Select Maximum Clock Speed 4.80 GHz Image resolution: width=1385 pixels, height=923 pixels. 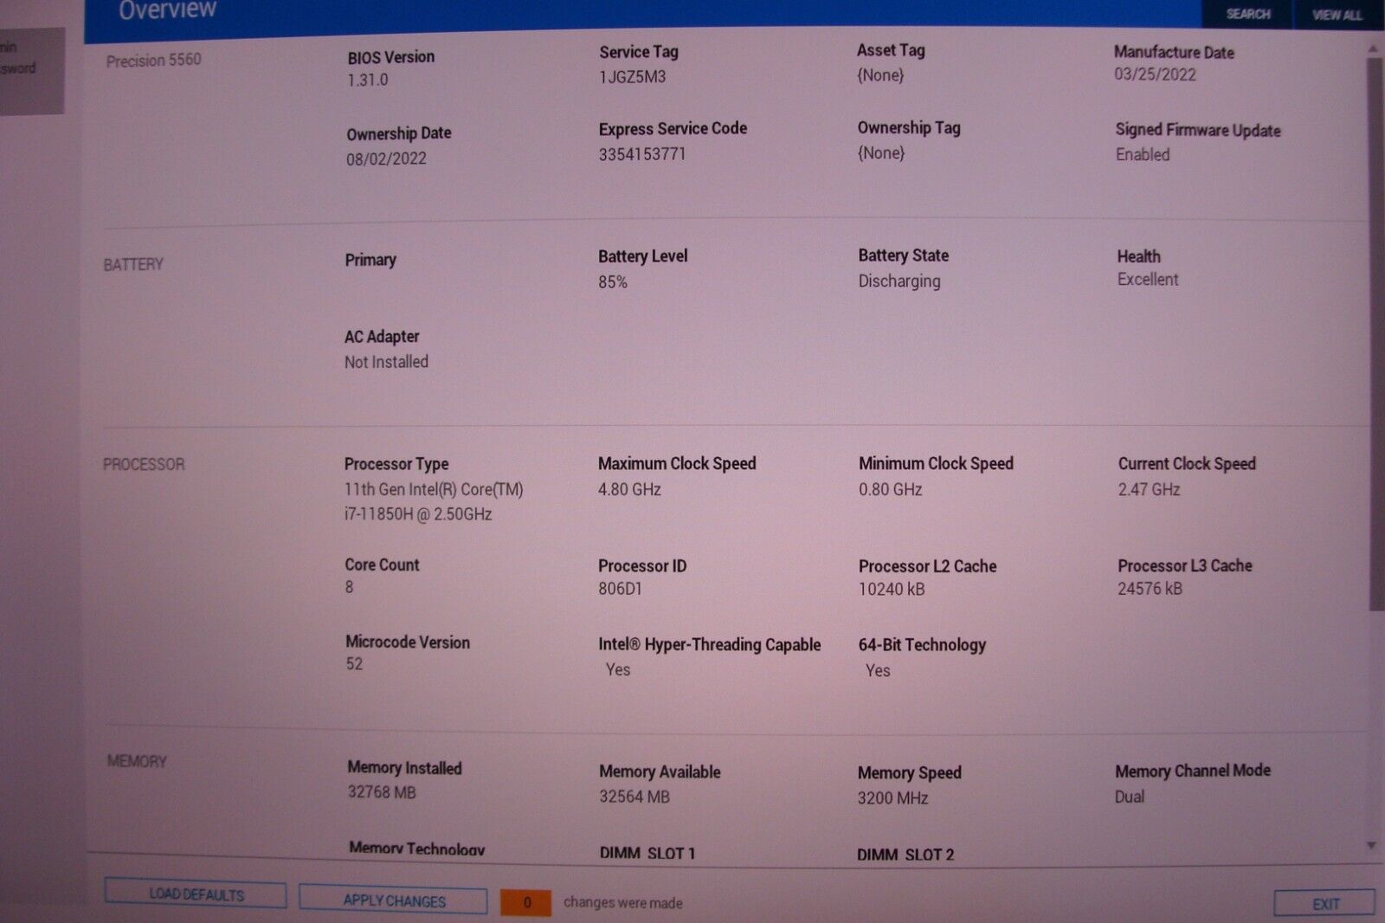pos(629,489)
